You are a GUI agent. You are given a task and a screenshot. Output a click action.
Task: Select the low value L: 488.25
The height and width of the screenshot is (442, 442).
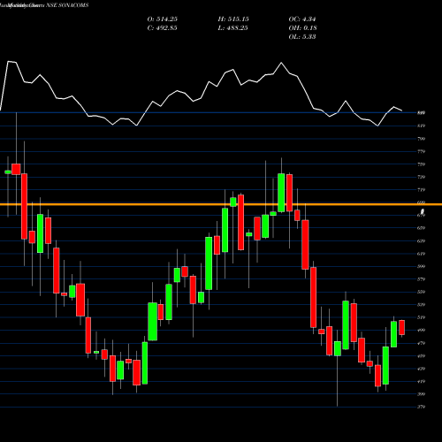pyautogui.click(x=232, y=28)
